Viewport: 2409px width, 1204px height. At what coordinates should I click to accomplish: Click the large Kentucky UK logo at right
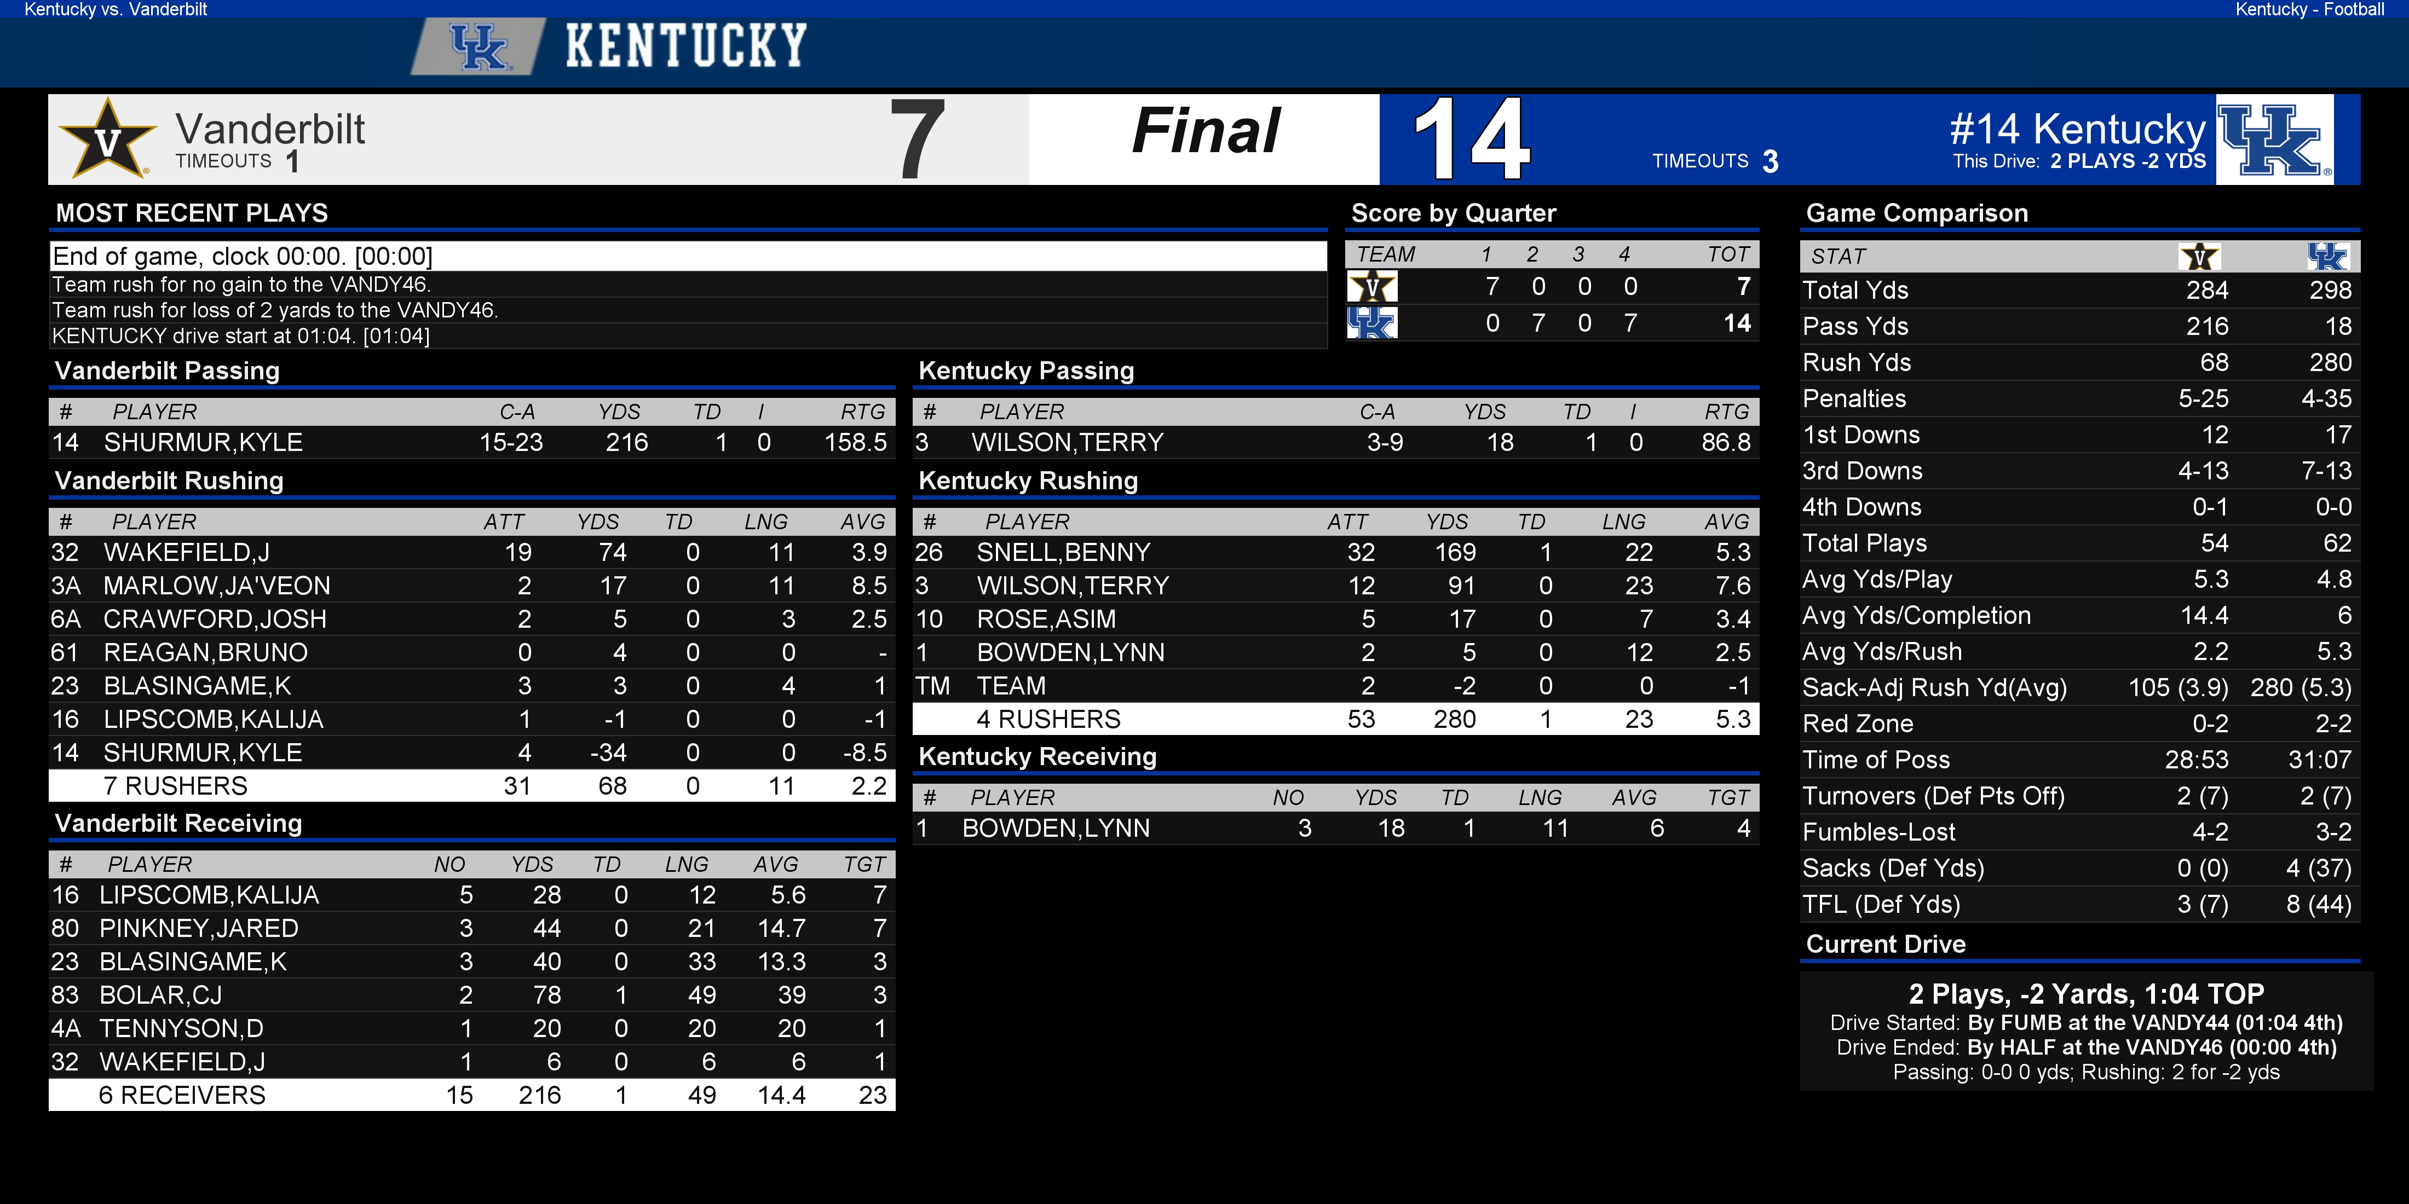click(x=2274, y=140)
